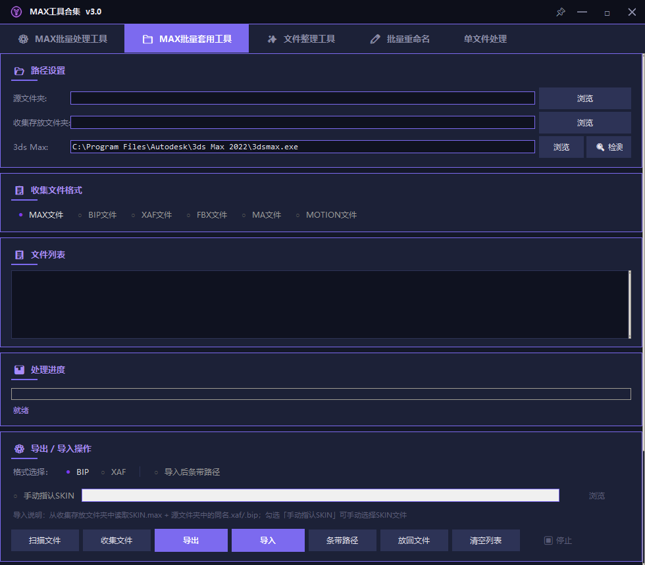Select the MAX批量套用工具 tab
The height and width of the screenshot is (565, 645).
[186, 39]
